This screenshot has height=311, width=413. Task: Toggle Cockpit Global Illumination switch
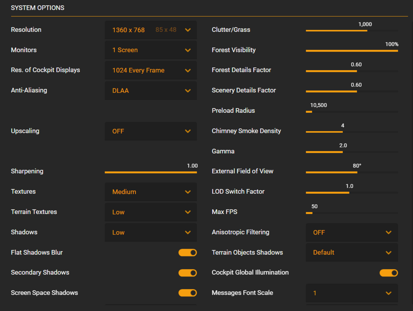pos(389,273)
